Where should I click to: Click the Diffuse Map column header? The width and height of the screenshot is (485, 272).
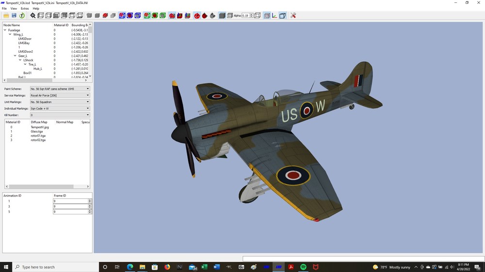tap(39, 122)
